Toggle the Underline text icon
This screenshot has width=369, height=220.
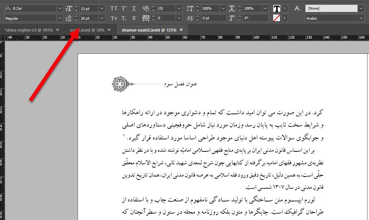(134, 8)
